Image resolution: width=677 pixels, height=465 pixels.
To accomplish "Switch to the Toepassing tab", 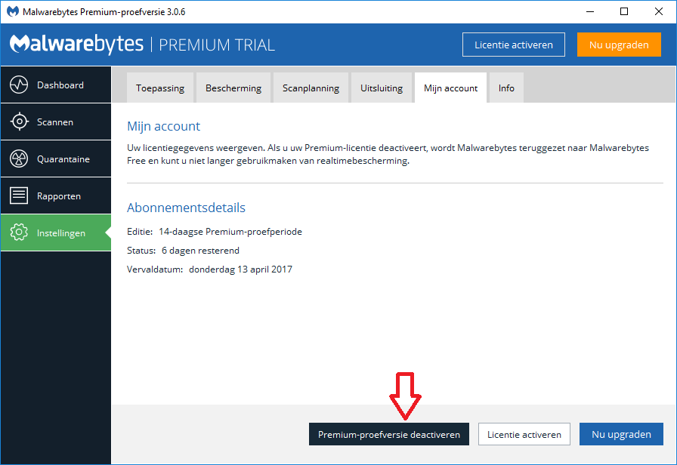I will pyautogui.click(x=160, y=88).
